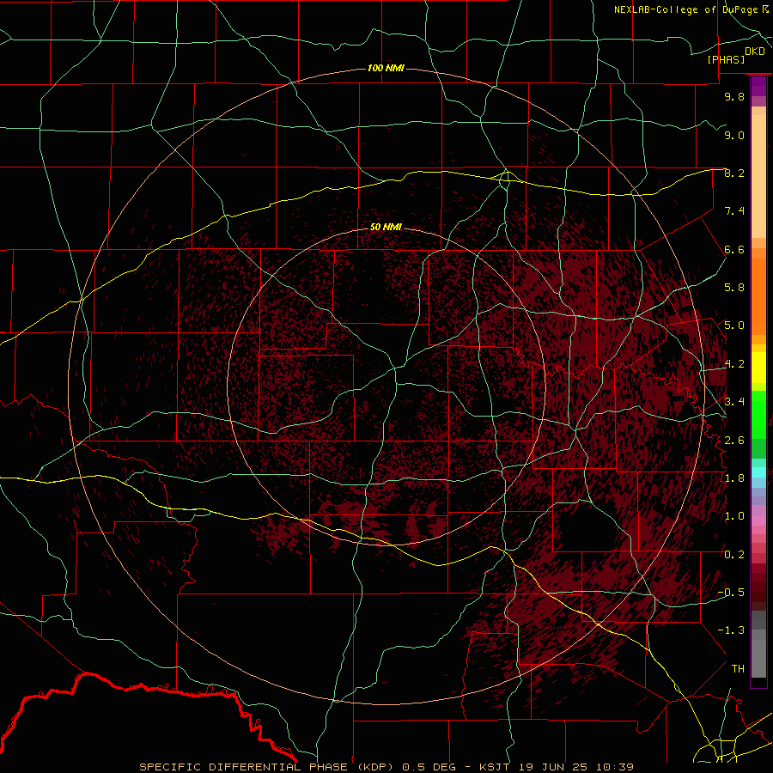Click the 10:39 timestamp

point(615,767)
